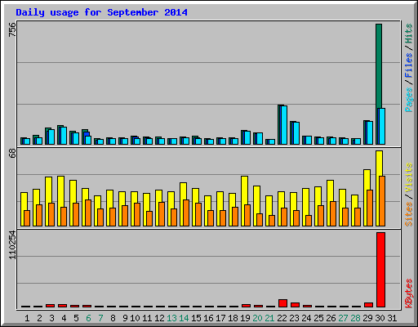Click green weekend day label "27"
This screenshot has height=327, width=418.
coord(343,318)
